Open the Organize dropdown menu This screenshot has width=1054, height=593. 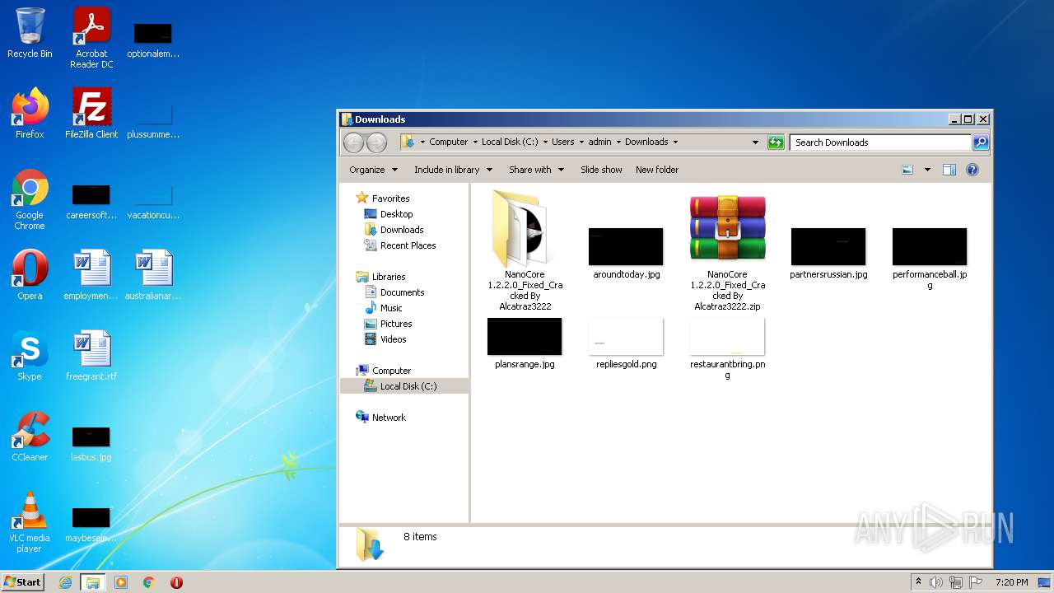(373, 170)
